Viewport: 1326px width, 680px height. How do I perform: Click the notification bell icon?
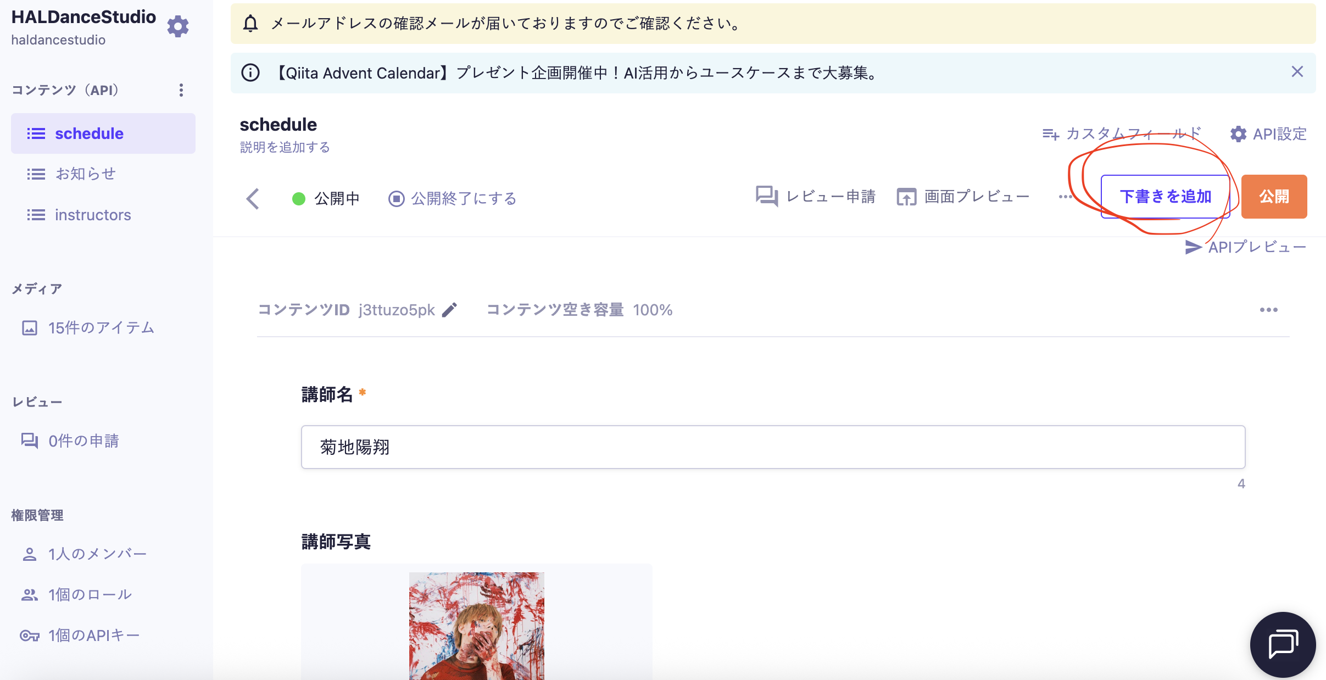point(250,24)
